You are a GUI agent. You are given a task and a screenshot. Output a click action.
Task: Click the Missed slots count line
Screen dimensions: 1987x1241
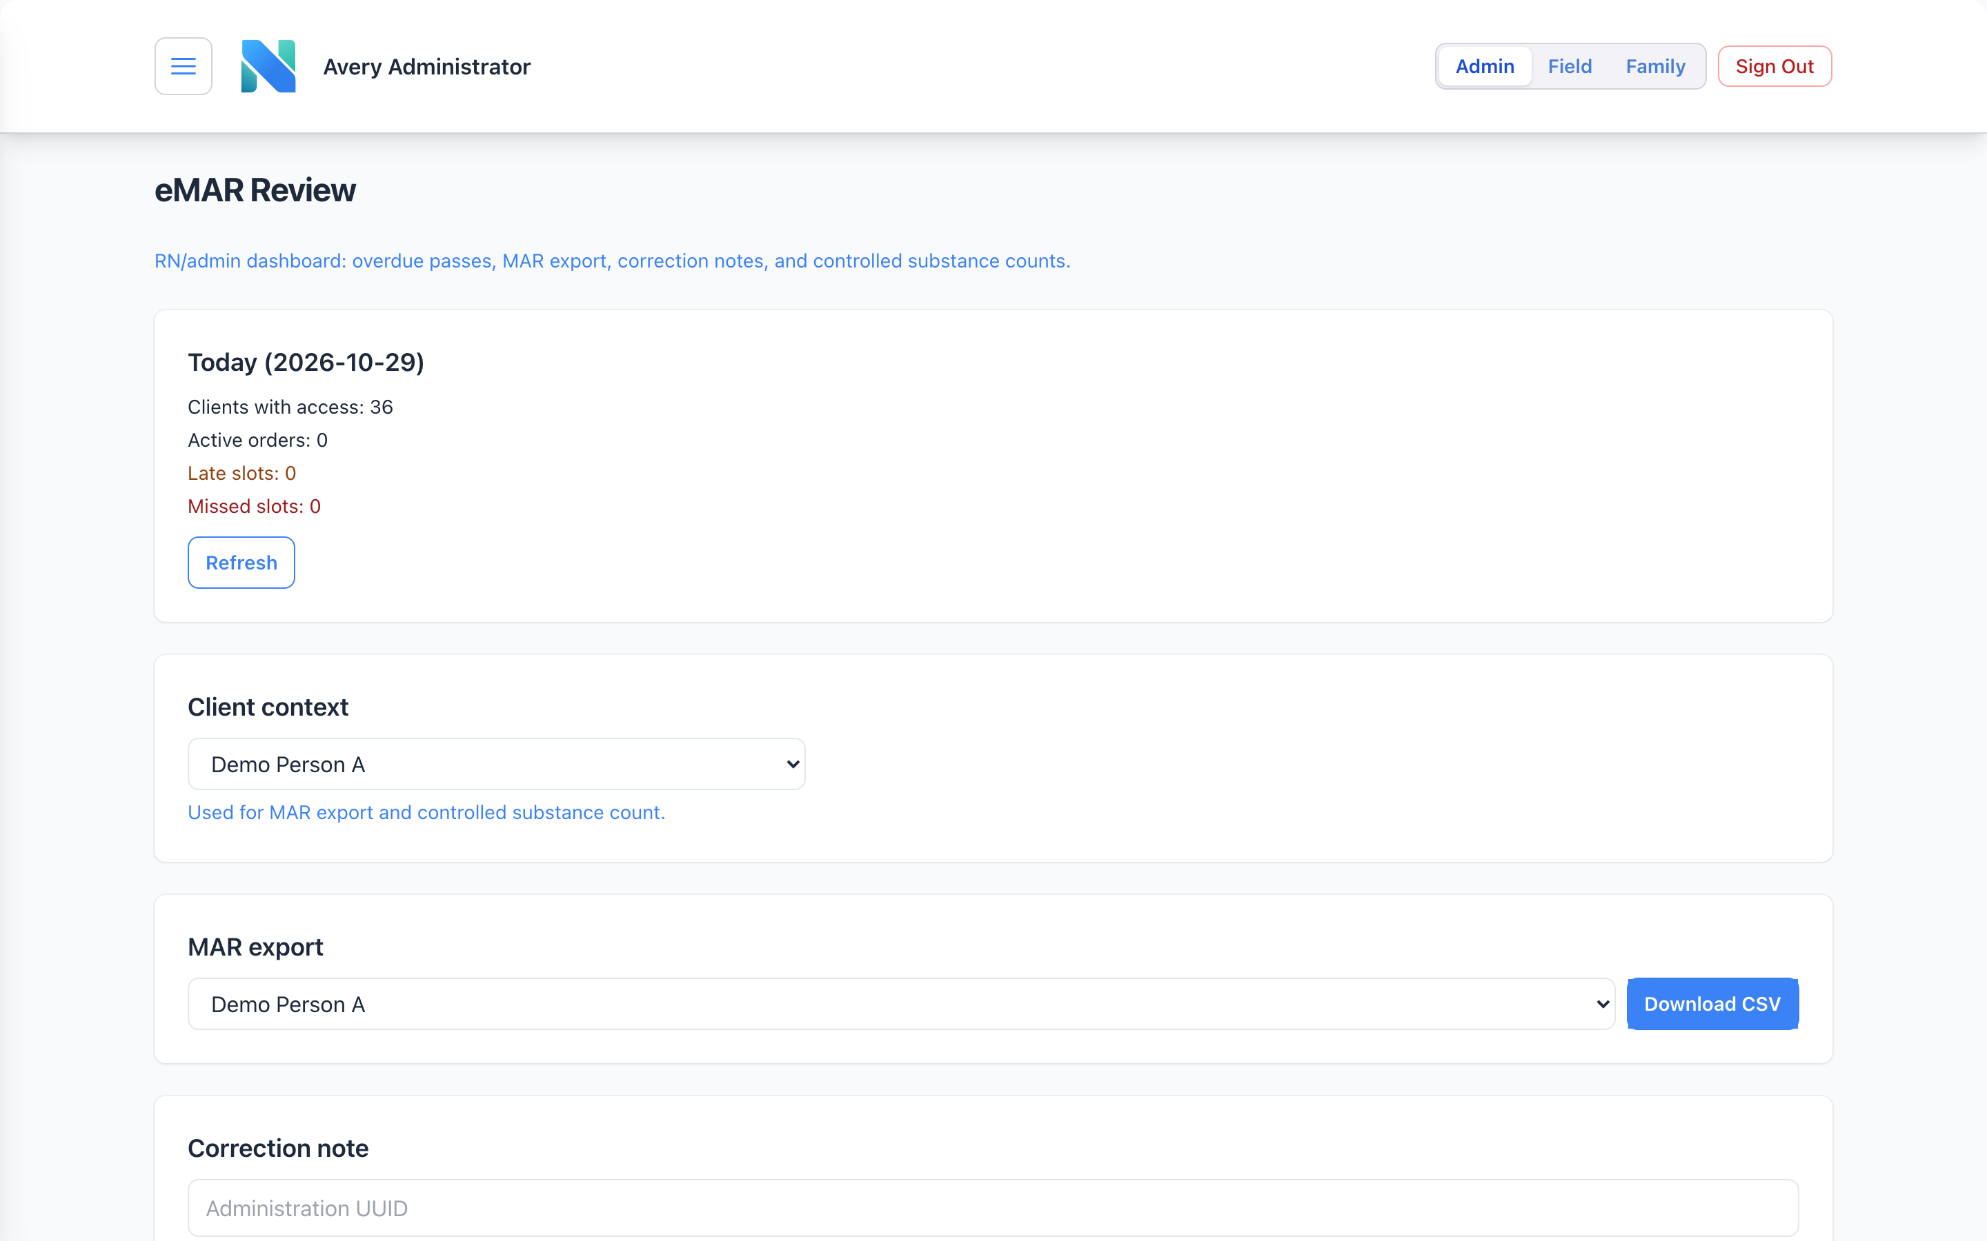point(255,507)
